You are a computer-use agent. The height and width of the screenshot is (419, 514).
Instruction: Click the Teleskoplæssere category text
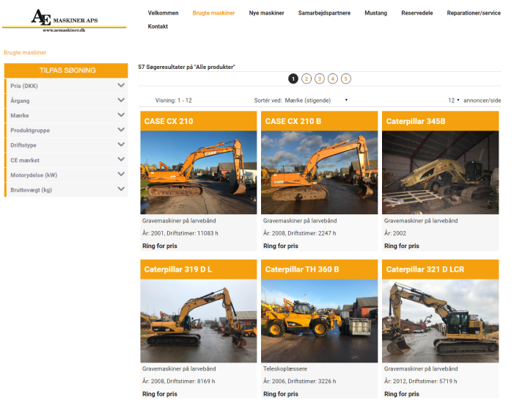pyautogui.click(x=285, y=369)
